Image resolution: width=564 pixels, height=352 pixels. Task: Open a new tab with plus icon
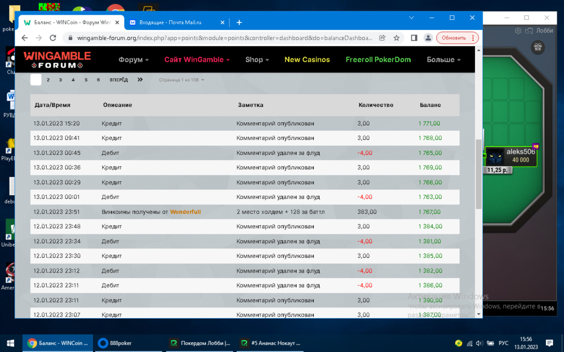(239, 23)
